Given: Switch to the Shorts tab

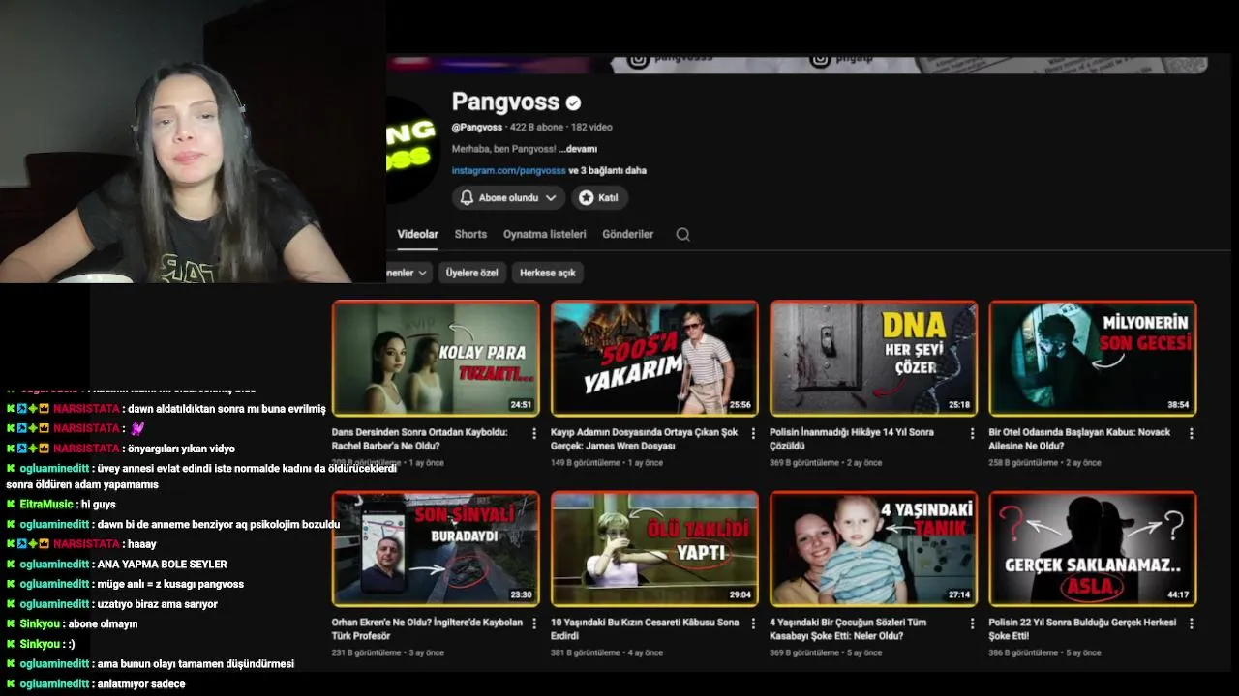Looking at the screenshot, I should coord(470,234).
